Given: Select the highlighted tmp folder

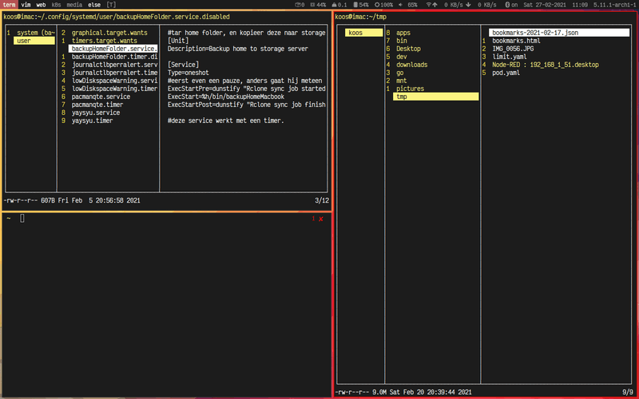Looking at the screenshot, I should [x=435, y=97].
